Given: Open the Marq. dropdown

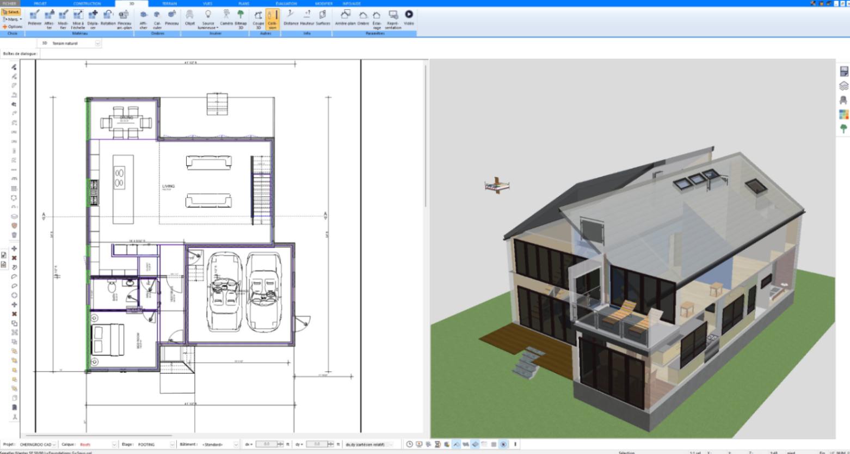Looking at the screenshot, I should tap(12, 19).
